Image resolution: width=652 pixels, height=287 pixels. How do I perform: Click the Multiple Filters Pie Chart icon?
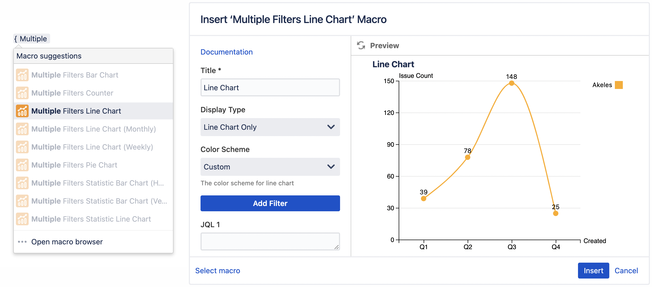(22, 165)
